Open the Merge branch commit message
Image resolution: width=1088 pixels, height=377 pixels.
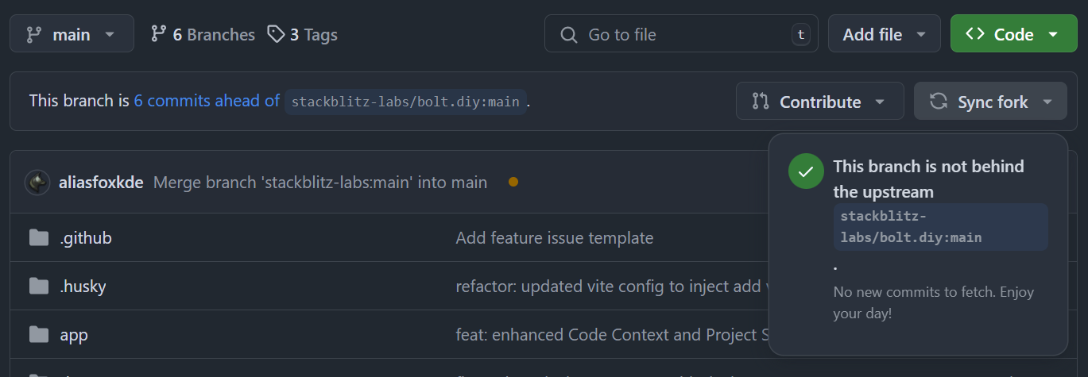pyautogui.click(x=320, y=183)
